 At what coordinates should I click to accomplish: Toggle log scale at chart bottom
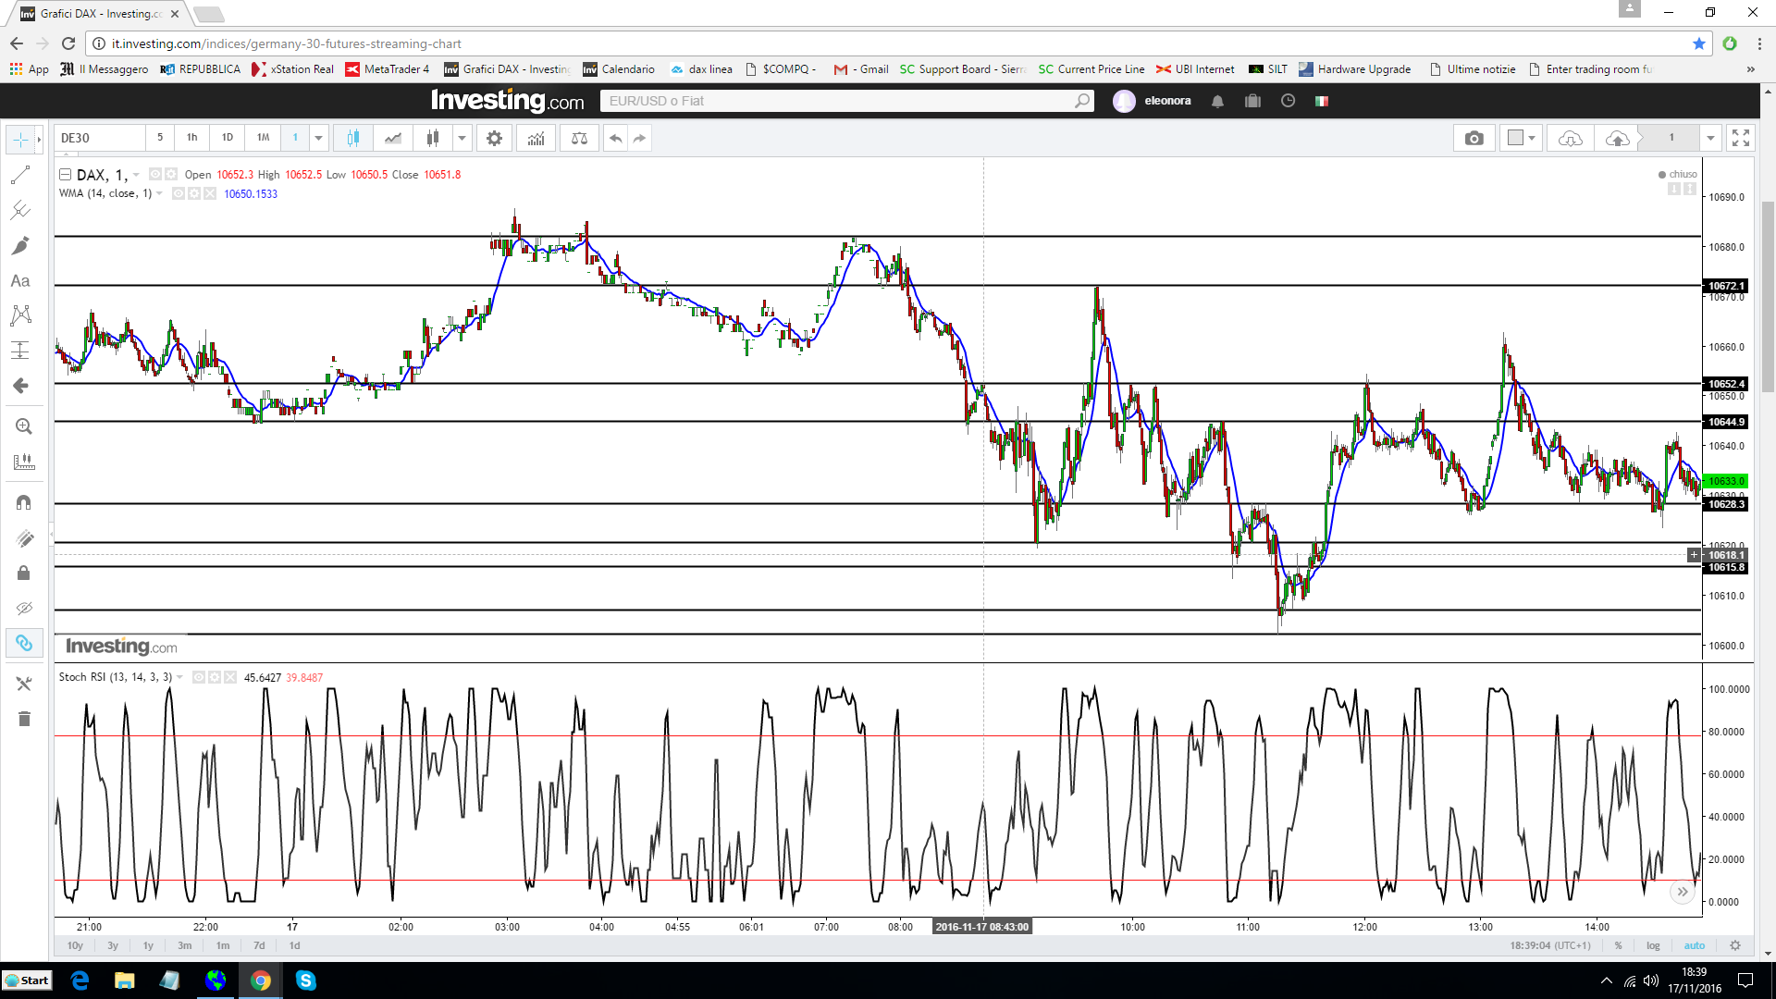[1653, 945]
